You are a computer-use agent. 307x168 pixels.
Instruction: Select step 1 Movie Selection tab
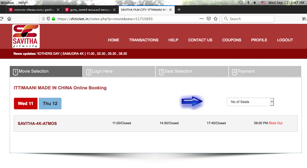pyautogui.click(x=46, y=71)
